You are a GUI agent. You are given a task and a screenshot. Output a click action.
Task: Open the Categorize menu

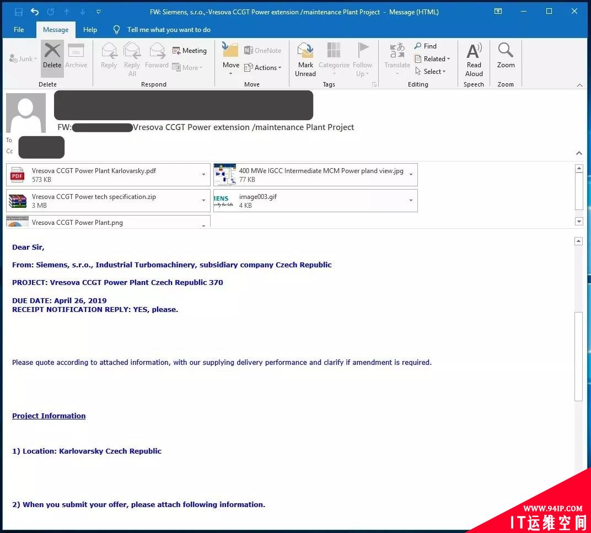point(334,59)
